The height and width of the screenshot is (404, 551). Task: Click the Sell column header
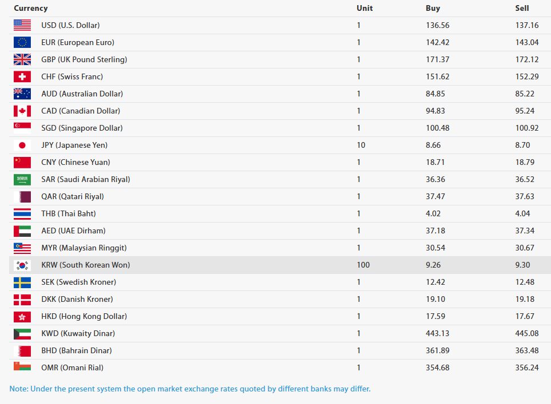(522, 9)
